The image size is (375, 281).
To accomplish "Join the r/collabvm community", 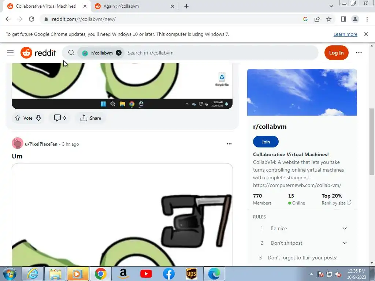I will [266, 142].
